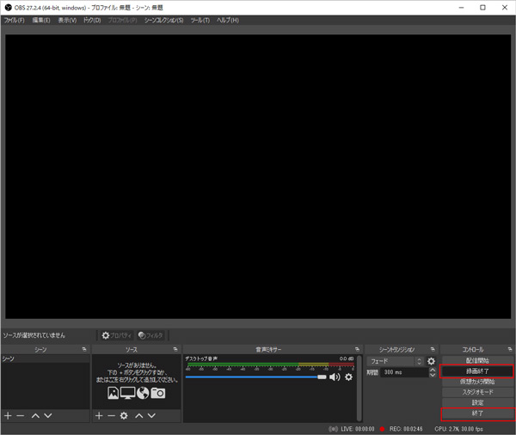Remove the selected scene with the minus icon
This screenshot has height=435, width=516.
pos(21,415)
